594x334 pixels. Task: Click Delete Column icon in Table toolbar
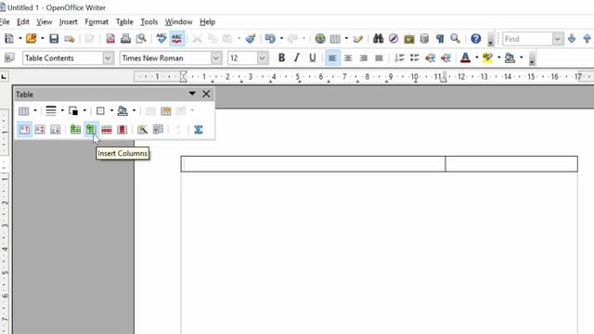pyautogui.click(x=122, y=130)
